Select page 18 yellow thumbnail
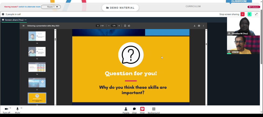 (37, 98)
